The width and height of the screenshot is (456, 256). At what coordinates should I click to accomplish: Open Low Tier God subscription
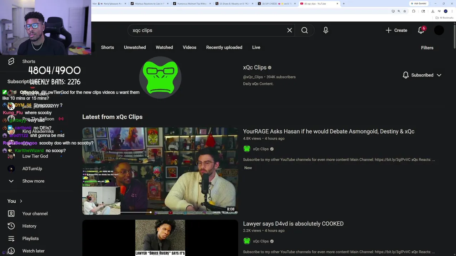point(35,156)
